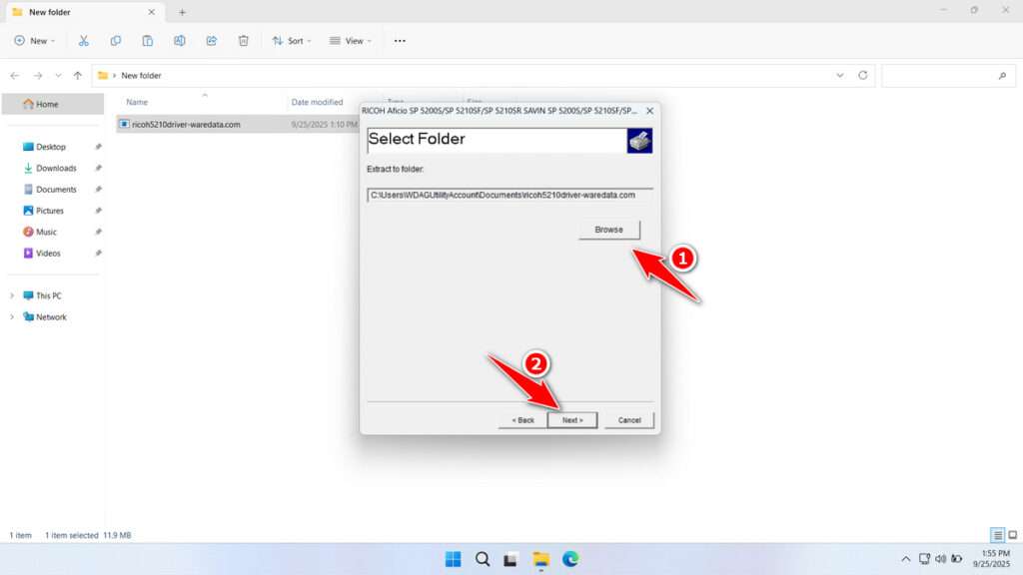Image resolution: width=1023 pixels, height=575 pixels.
Task: Add a new Explorer tab
Action: pyautogui.click(x=182, y=12)
